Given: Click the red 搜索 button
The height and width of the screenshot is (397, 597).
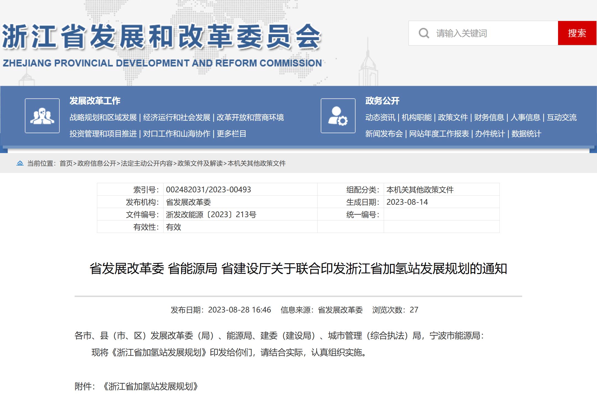Looking at the screenshot, I should pyautogui.click(x=577, y=33).
